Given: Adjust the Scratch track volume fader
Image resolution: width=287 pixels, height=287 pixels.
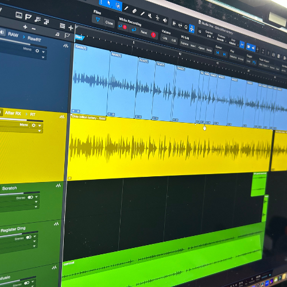Looking at the screenshot, I should 20,193.
